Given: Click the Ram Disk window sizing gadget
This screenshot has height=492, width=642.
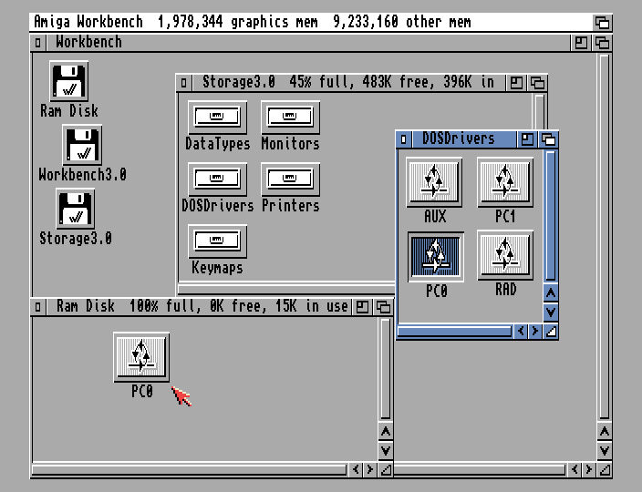Looking at the screenshot, I should click(x=386, y=469).
